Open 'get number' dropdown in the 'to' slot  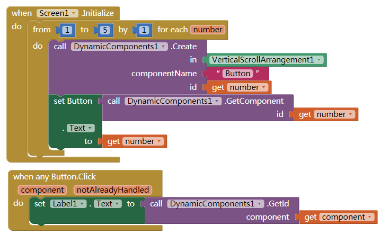point(144,141)
